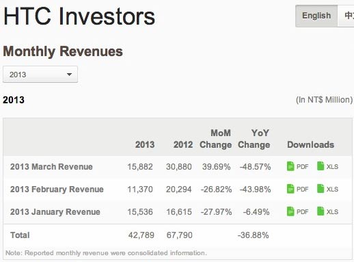This screenshot has width=354, height=262.
Task: Switch to the Chinese language tab
Action: pos(346,16)
